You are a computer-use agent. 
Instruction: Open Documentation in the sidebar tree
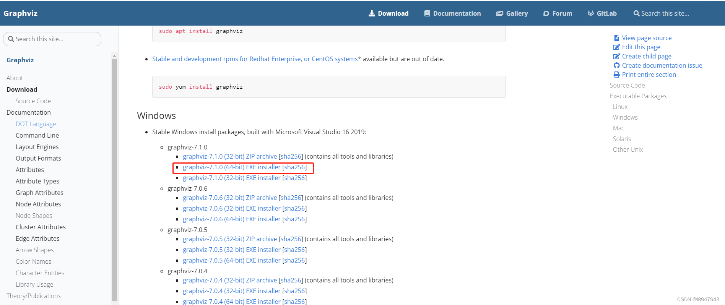[29, 112]
